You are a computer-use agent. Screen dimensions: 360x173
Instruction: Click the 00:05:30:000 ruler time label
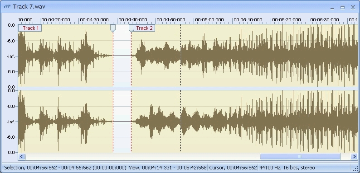325,20
